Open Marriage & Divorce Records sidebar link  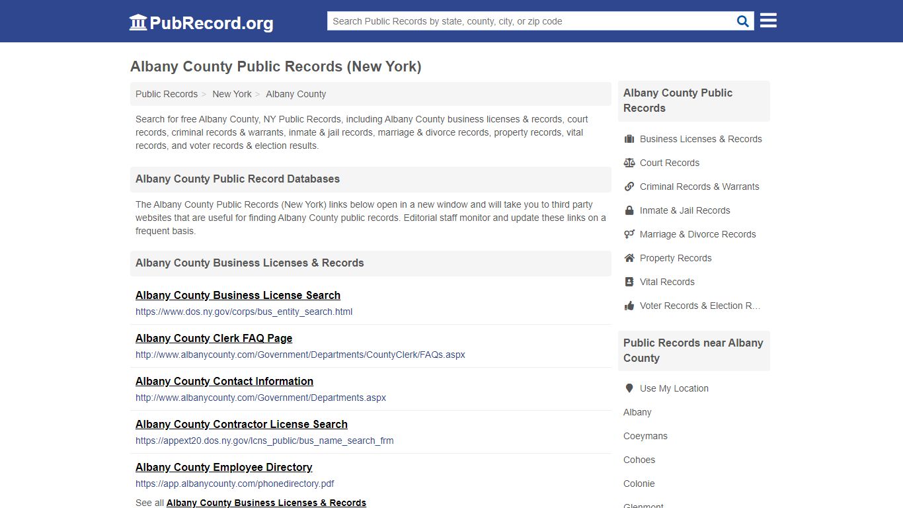click(697, 234)
